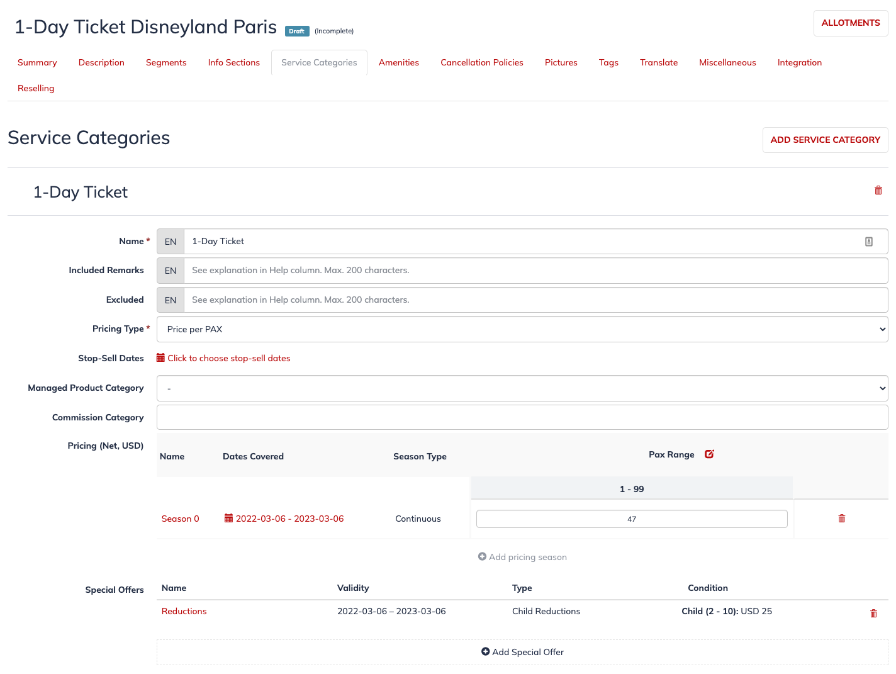Click the calendar icon beside Season 0 dates

229,518
